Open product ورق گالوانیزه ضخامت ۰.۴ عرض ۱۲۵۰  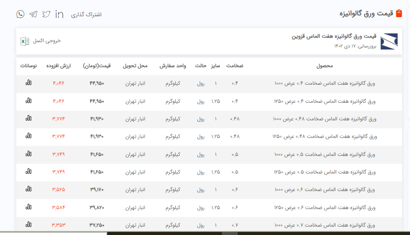pyautogui.click(x=325, y=101)
